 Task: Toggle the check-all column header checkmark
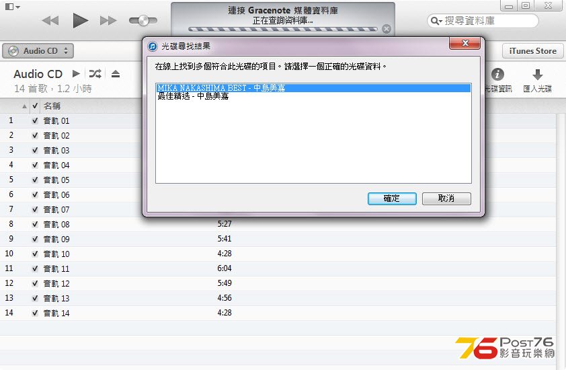tap(35, 106)
